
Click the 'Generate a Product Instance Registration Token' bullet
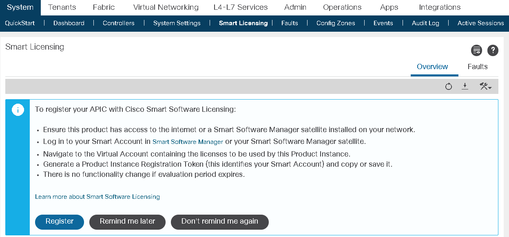pos(218,164)
